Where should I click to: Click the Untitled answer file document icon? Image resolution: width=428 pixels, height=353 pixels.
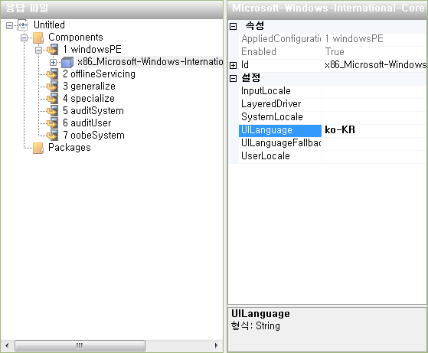click(x=23, y=25)
